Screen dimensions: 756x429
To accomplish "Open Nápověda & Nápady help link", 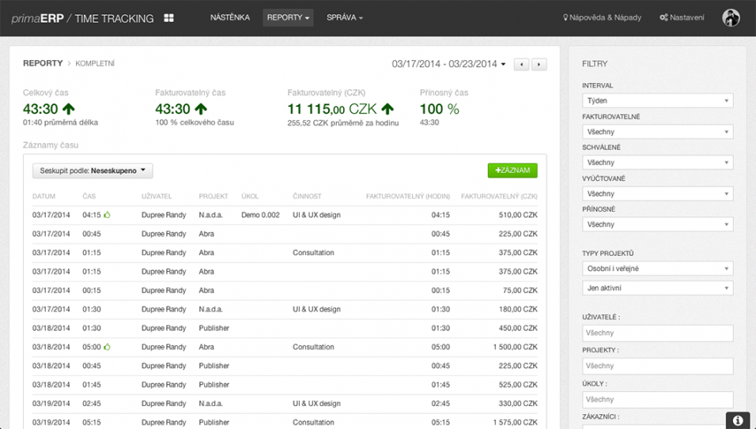I will [602, 17].
